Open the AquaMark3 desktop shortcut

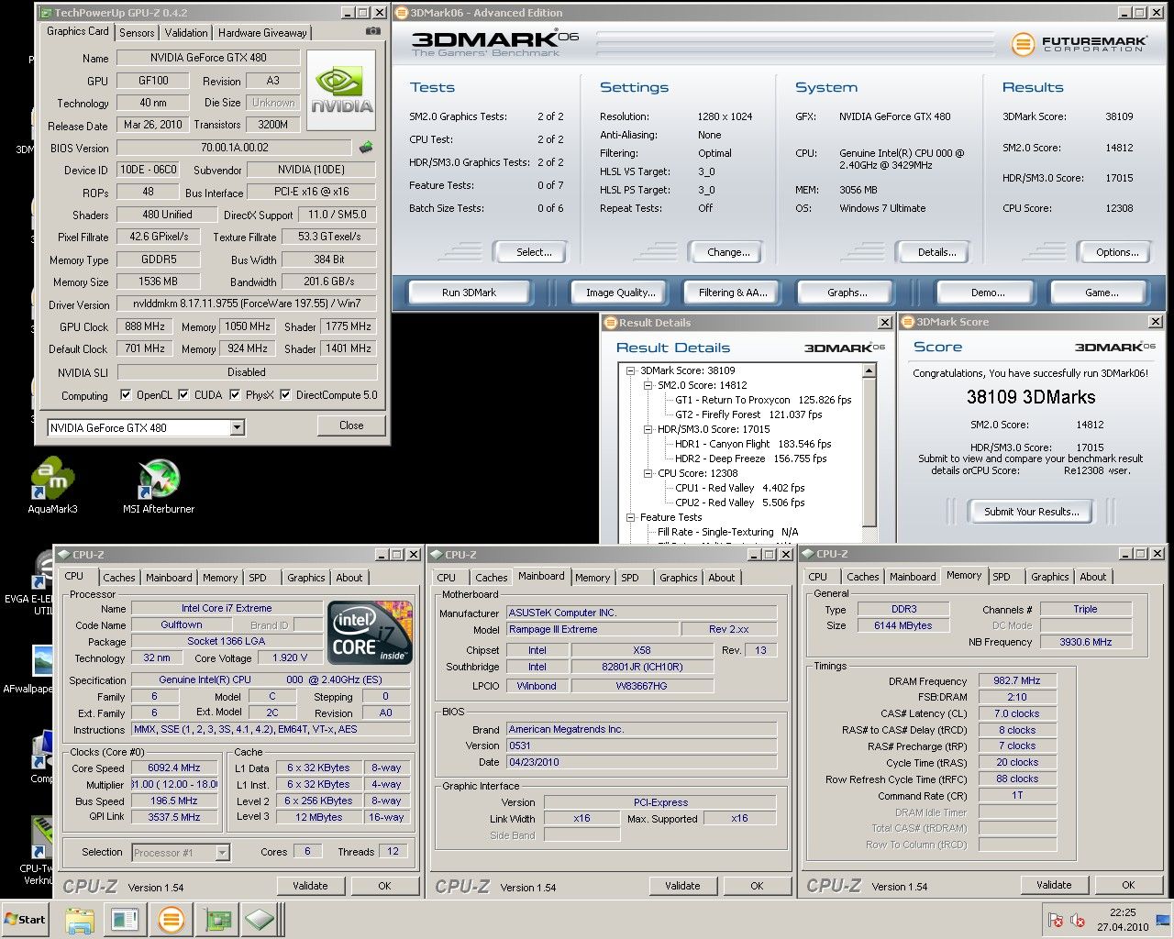pos(52,478)
